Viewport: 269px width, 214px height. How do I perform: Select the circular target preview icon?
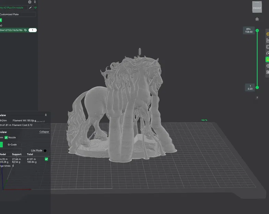(x=268, y=66)
